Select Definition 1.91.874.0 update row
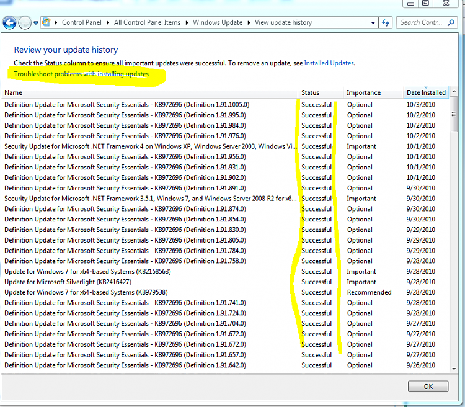This screenshot has width=465, height=407. tap(225, 209)
